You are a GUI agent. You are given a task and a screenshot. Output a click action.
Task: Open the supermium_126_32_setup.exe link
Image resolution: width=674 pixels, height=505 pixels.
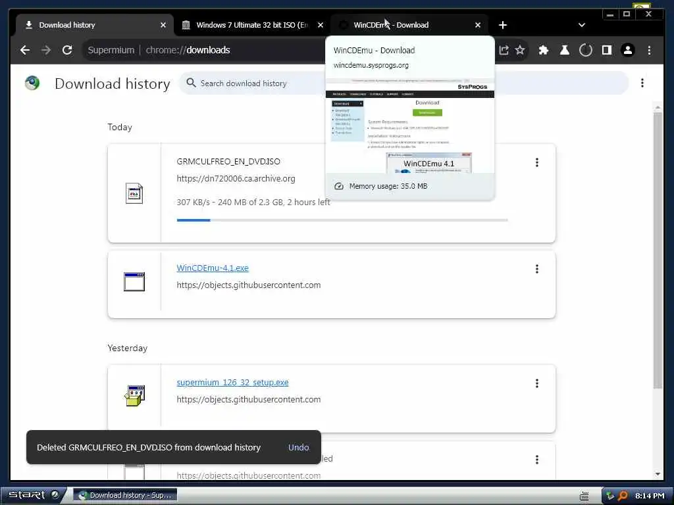point(232,382)
